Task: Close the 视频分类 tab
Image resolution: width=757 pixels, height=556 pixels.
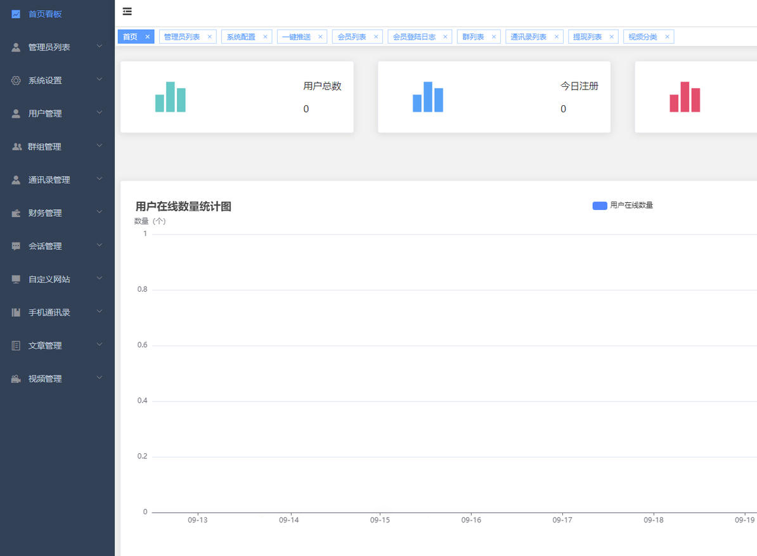Action: tap(667, 37)
